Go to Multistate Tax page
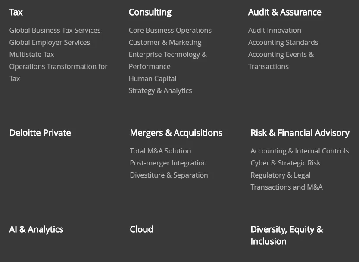 (x=31, y=54)
